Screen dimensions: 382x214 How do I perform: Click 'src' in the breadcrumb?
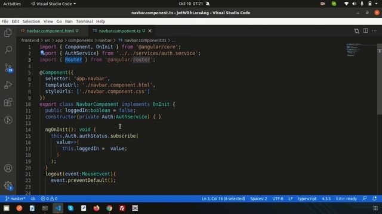(47, 40)
